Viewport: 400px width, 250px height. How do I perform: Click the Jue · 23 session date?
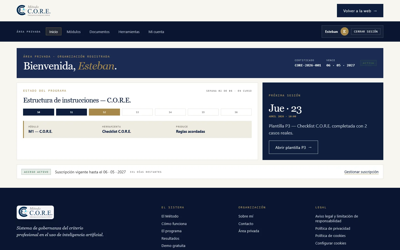click(x=285, y=108)
